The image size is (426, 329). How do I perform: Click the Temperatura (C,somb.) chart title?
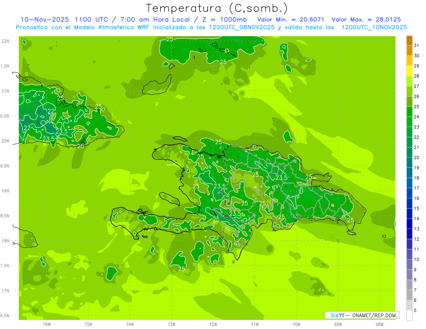tap(217, 8)
